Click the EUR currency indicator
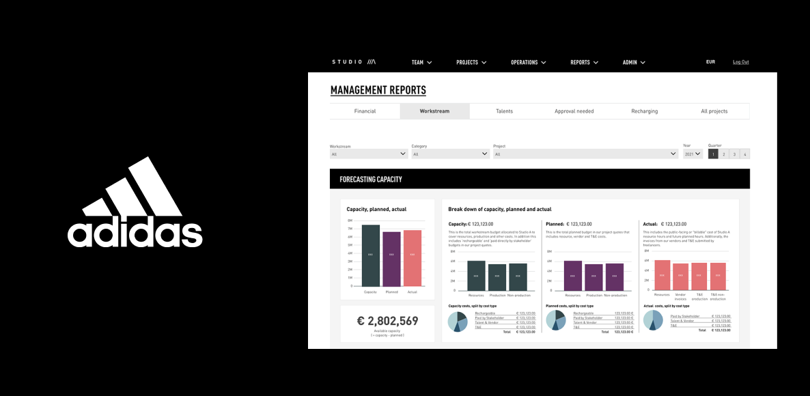The width and height of the screenshot is (810, 396). click(710, 62)
